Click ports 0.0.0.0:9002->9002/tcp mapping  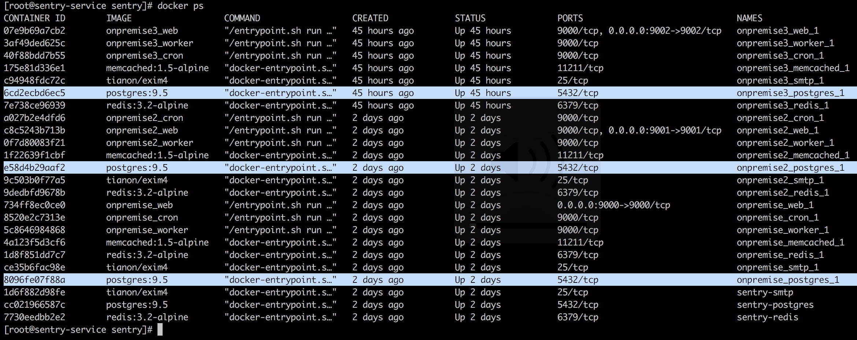pyautogui.click(x=665, y=31)
